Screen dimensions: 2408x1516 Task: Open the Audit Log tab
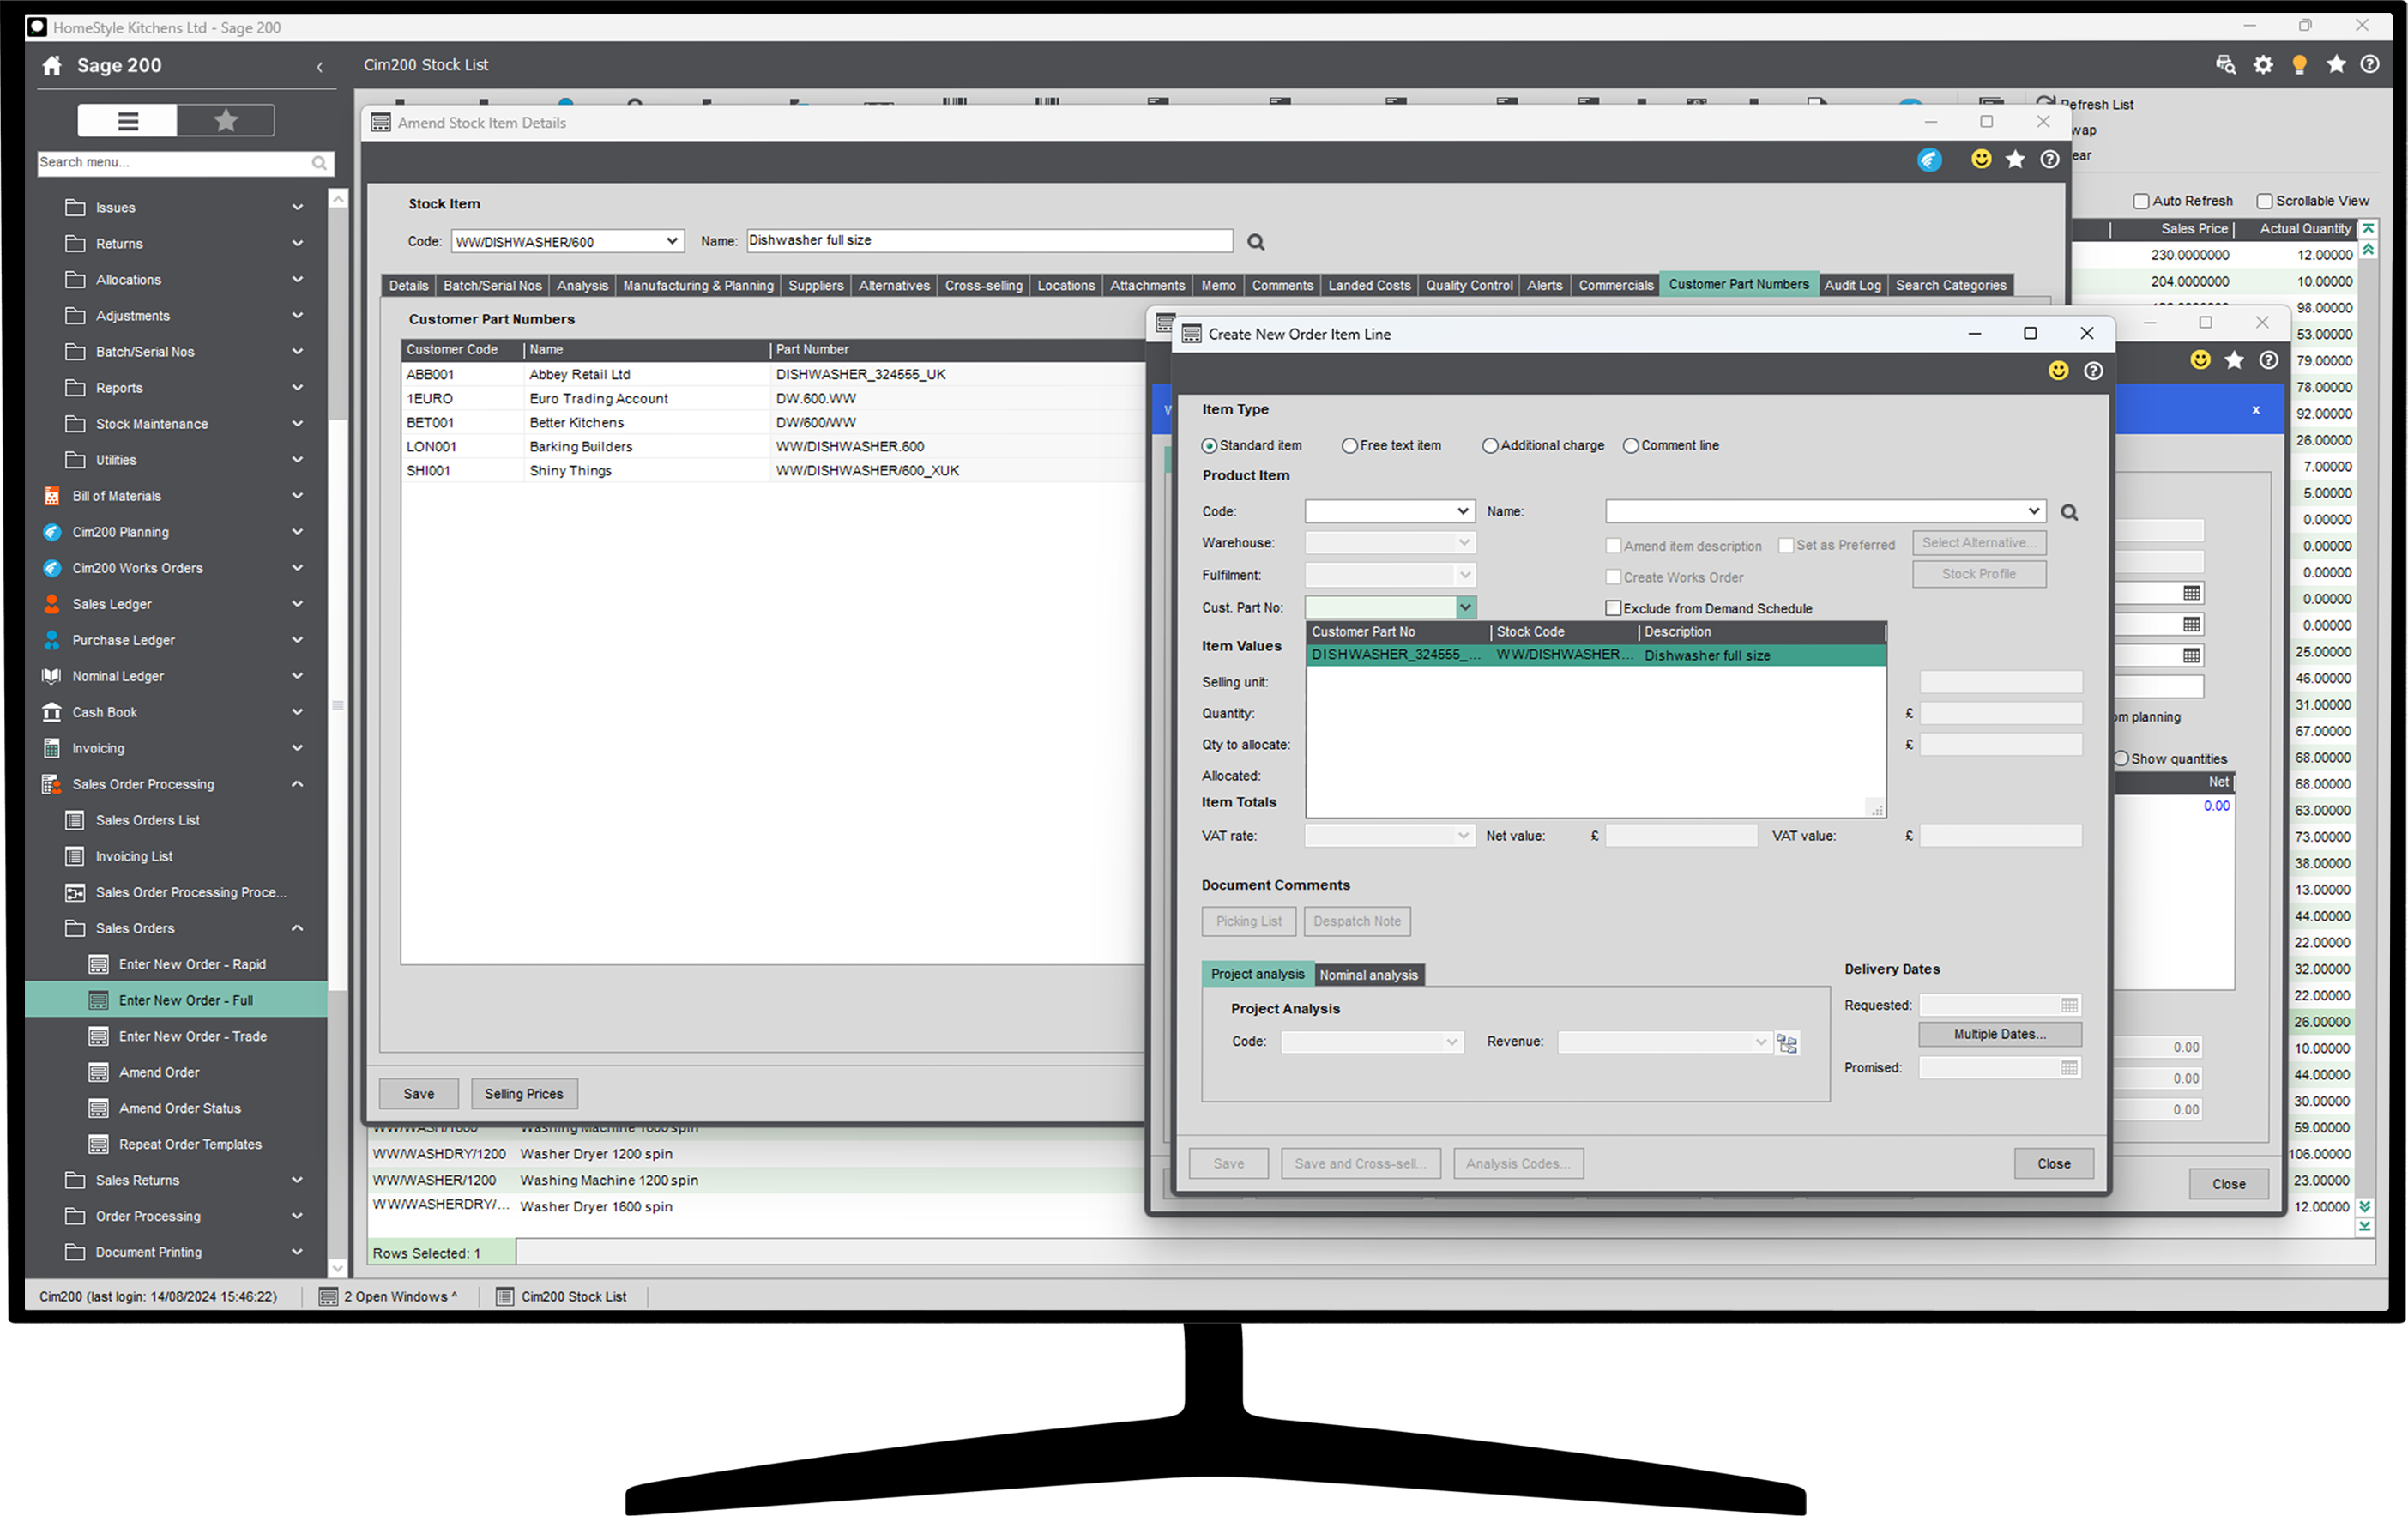coord(1852,285)
